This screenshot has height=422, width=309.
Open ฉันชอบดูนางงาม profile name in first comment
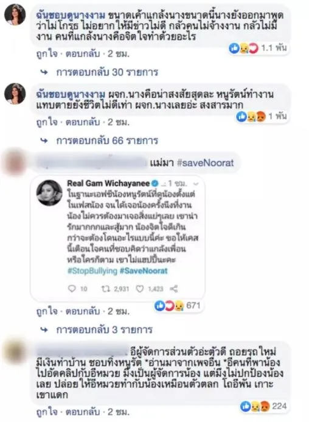[71, 15]
